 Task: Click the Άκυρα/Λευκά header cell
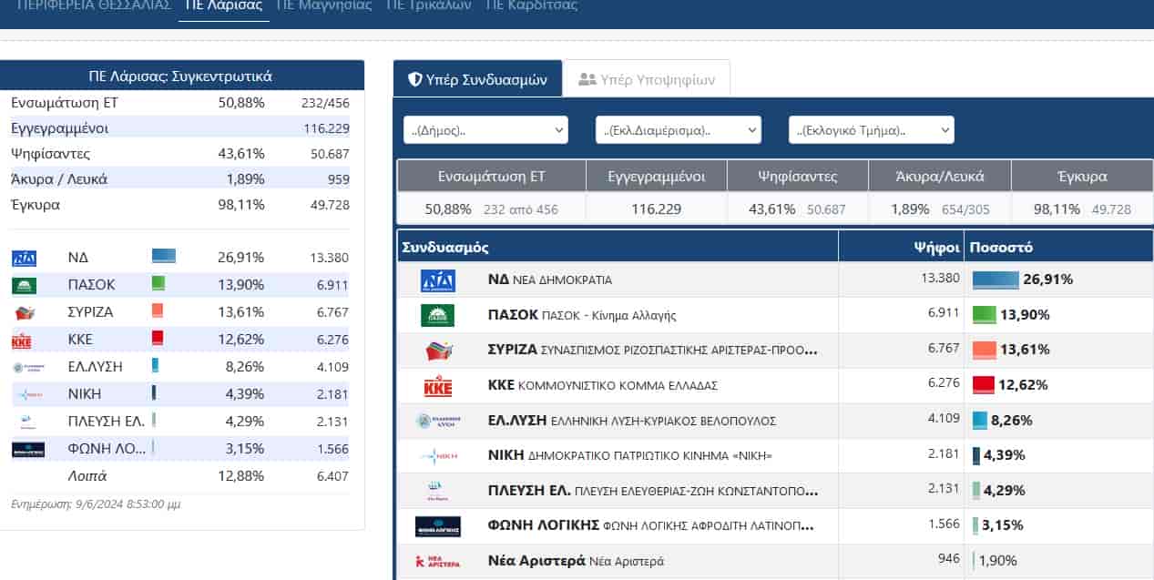pos(939,177)
